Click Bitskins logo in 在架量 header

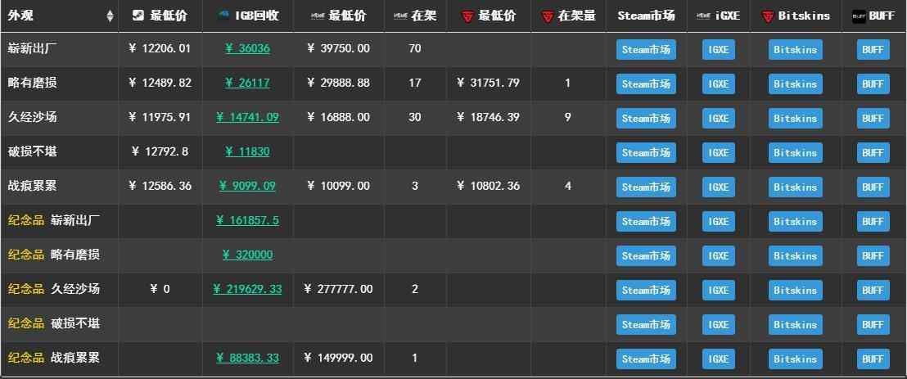[547, 16]
